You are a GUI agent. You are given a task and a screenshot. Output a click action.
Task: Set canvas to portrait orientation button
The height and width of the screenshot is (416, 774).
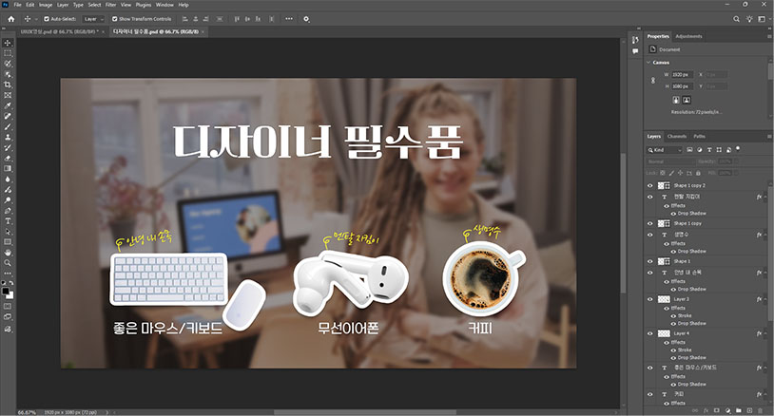coord(676,100)
